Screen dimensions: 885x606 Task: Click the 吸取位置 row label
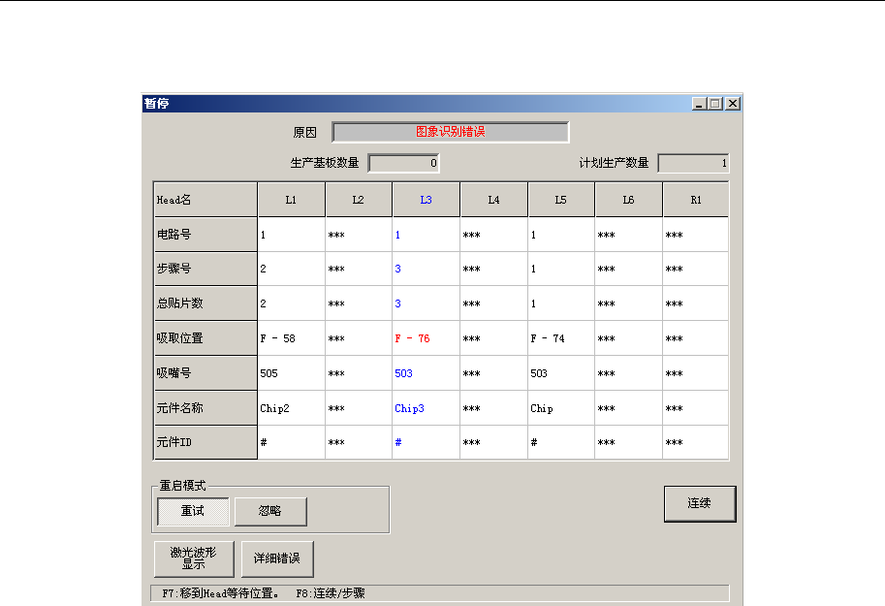tap(205, 338)
